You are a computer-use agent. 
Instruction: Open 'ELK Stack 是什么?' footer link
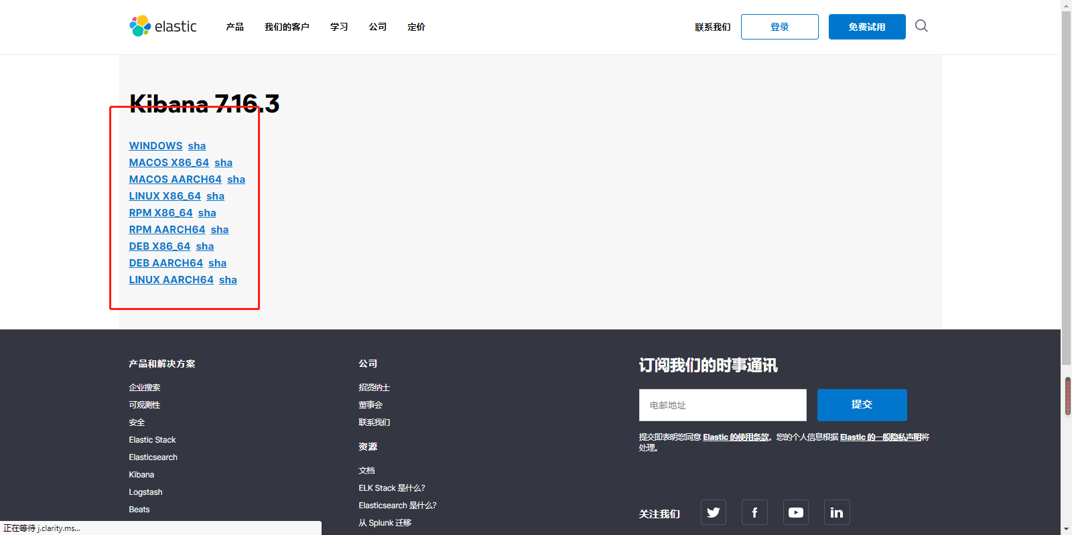tap(392, 488)
